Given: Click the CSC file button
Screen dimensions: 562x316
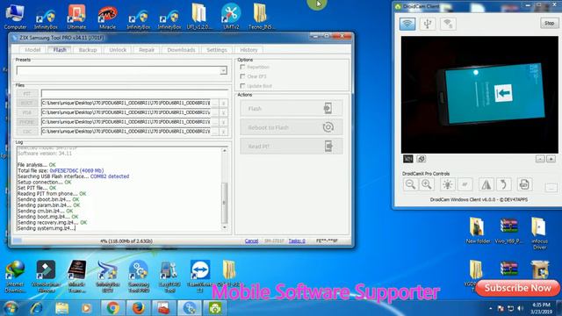Looking at the screenshot, I should 27,132.
